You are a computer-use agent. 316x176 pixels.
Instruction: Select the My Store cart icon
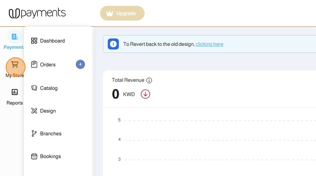pyautogui.click(x=15, y=65)
